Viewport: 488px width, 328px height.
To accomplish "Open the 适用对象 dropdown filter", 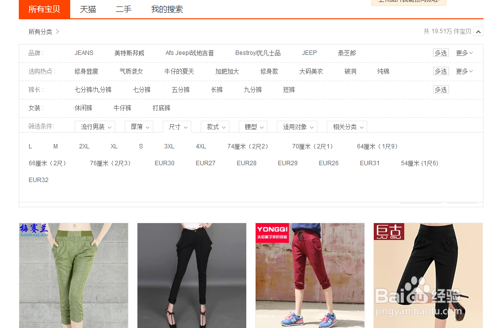I will click(297, 127).
